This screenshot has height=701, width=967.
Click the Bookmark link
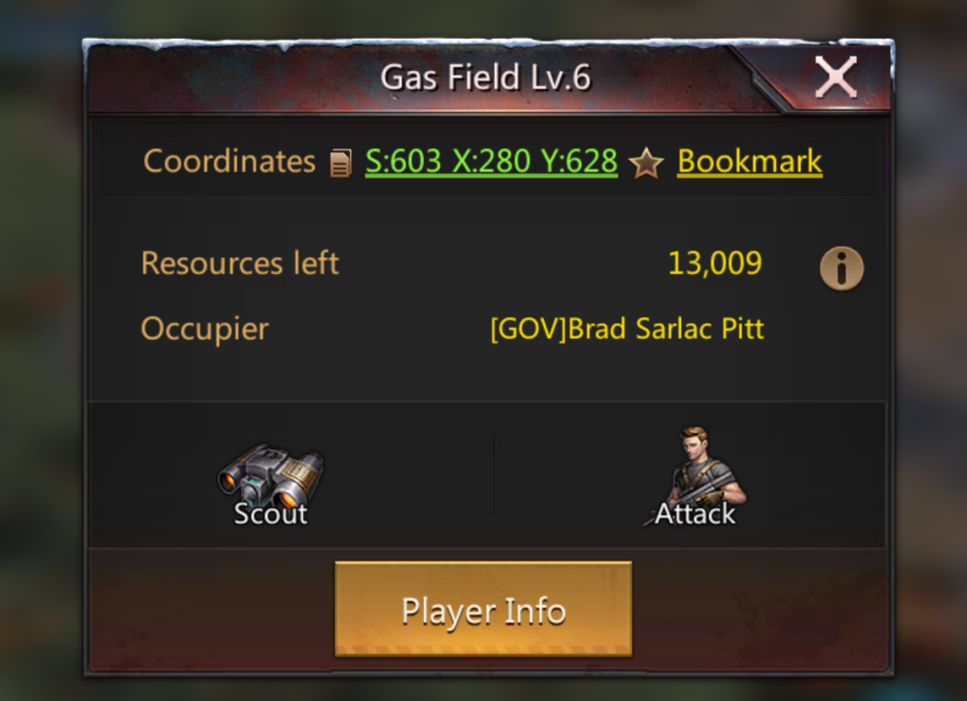749,162
